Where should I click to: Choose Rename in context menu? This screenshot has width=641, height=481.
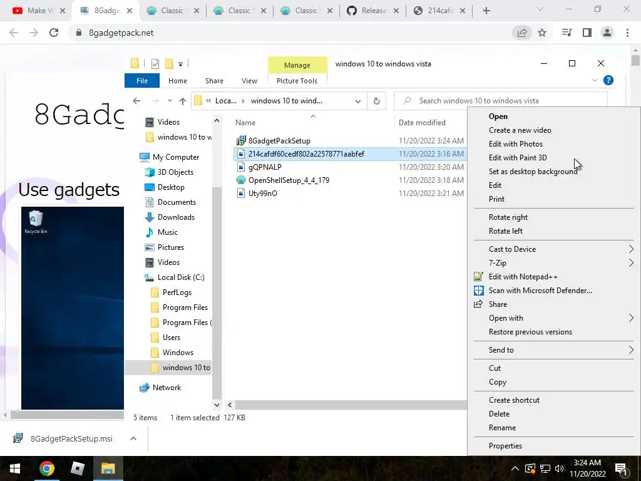point(502,428)
